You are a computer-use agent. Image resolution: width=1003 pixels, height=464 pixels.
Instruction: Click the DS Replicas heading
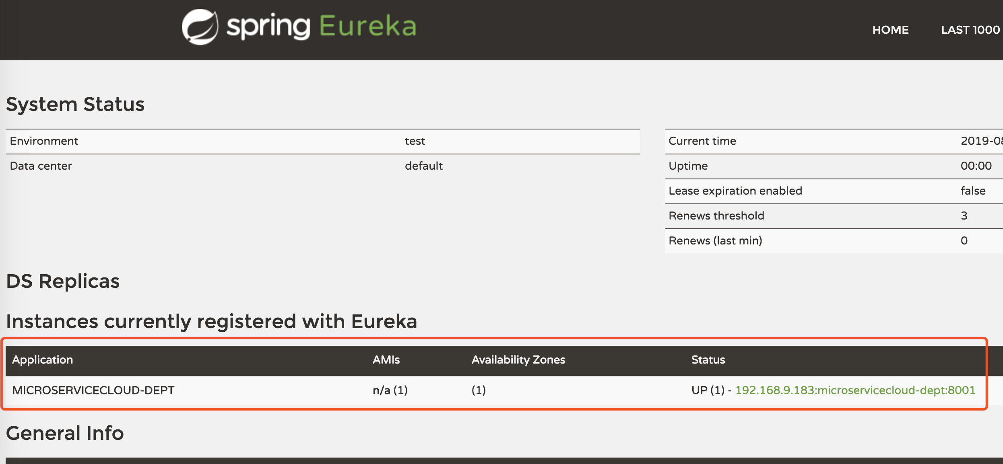63,281
